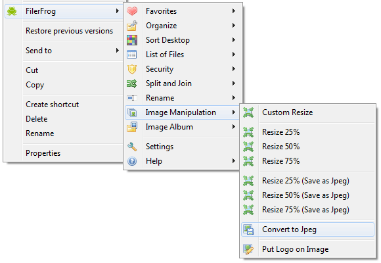
Task: Choose Resize 50% (Save as Jpeg)
Action: pyautogui.click(x=307, y=195)
